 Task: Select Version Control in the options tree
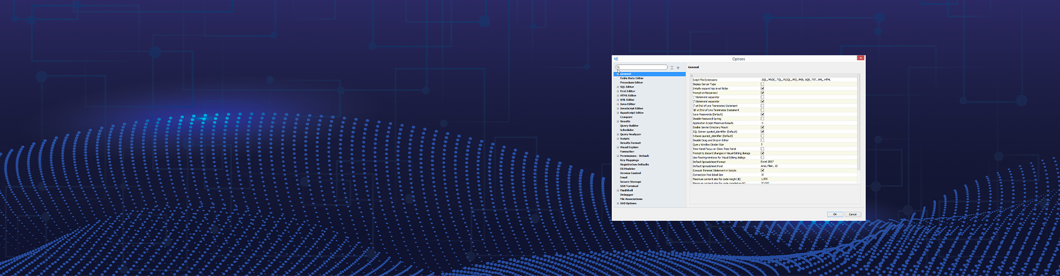[630, 173]
